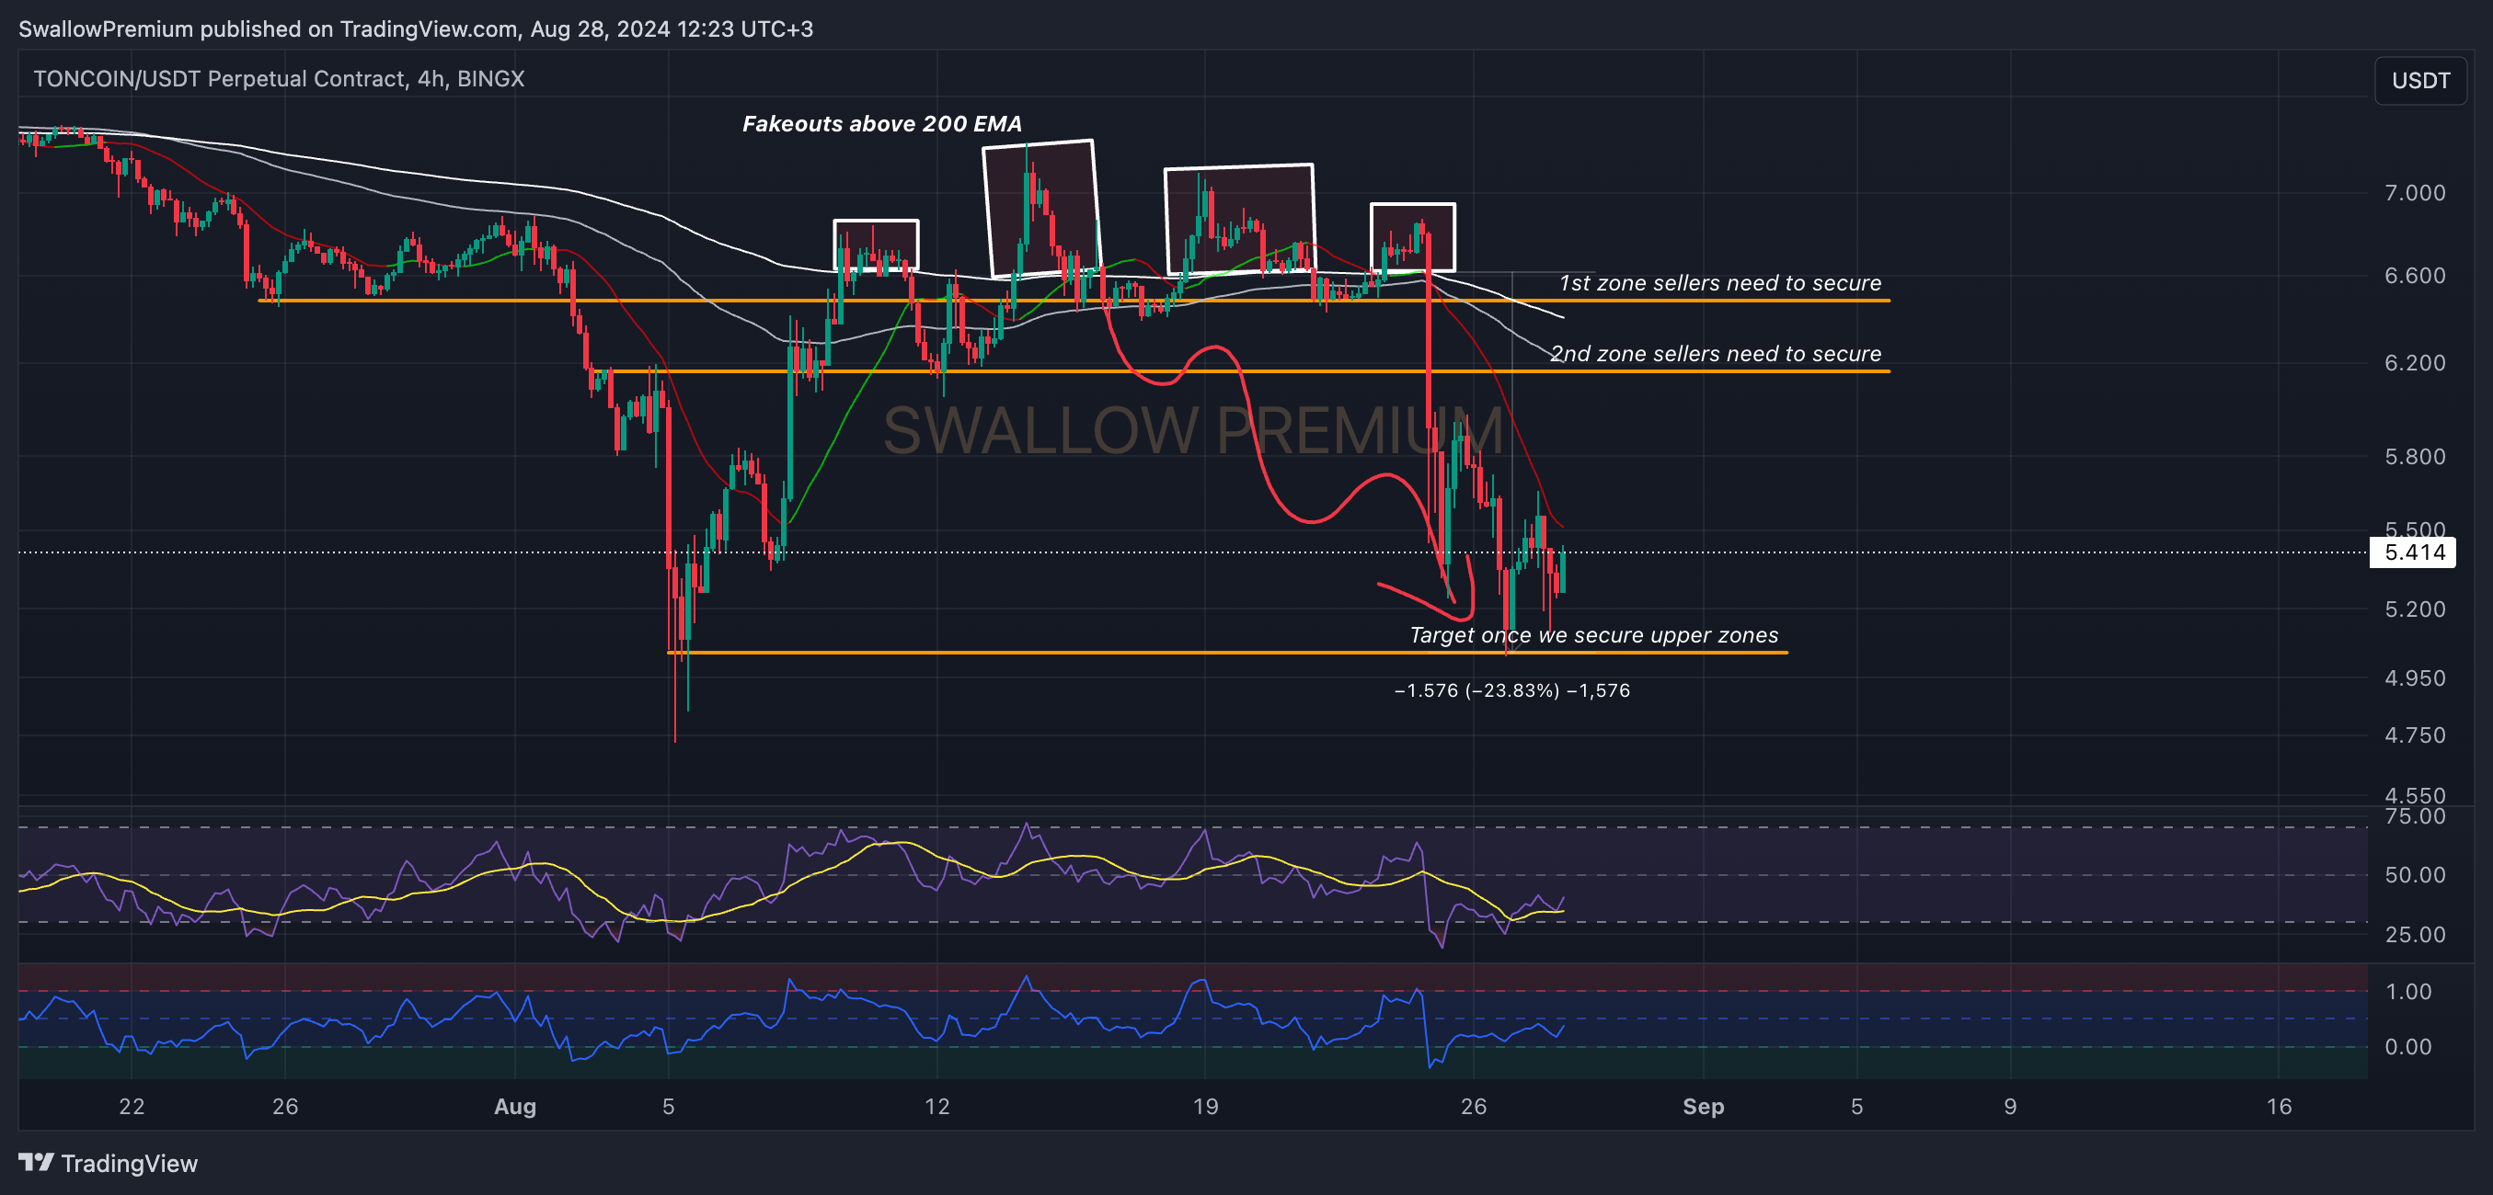The image size is (2493, 1195).
Task: Click the current price label 5.414
Action: tap(2413, 552)
